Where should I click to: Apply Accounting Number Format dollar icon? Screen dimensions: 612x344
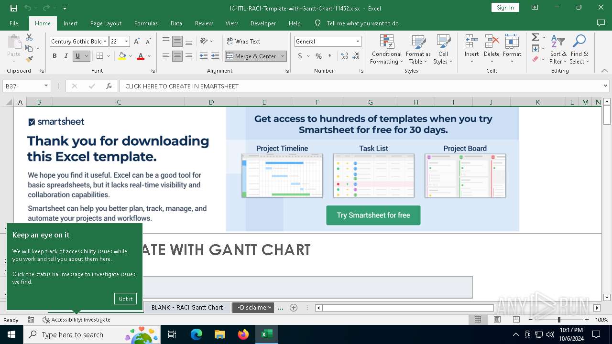(300, 56)
